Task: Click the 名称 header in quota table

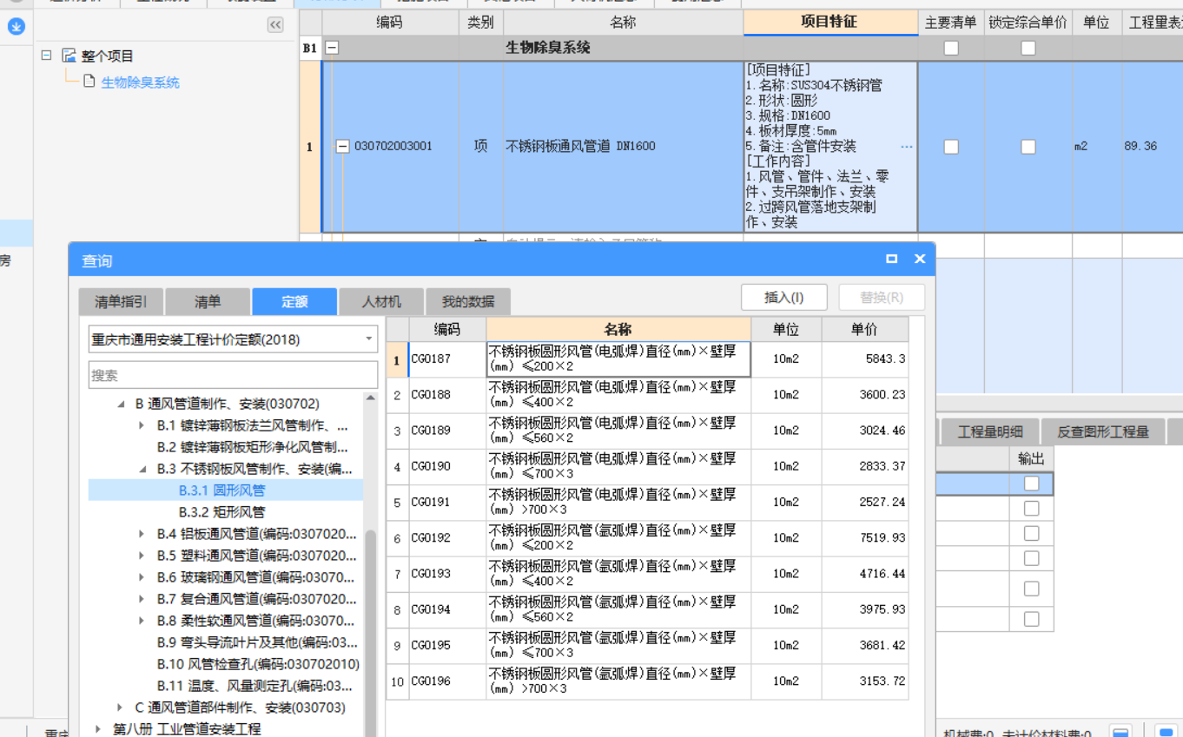Action: point(618,329)
